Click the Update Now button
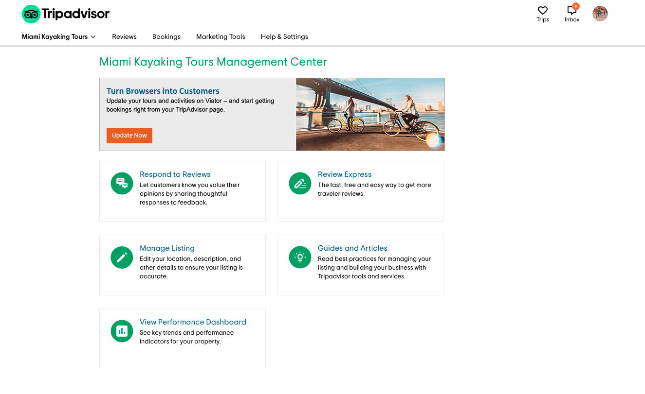The image size is (645, 394). tap(129, 136)
